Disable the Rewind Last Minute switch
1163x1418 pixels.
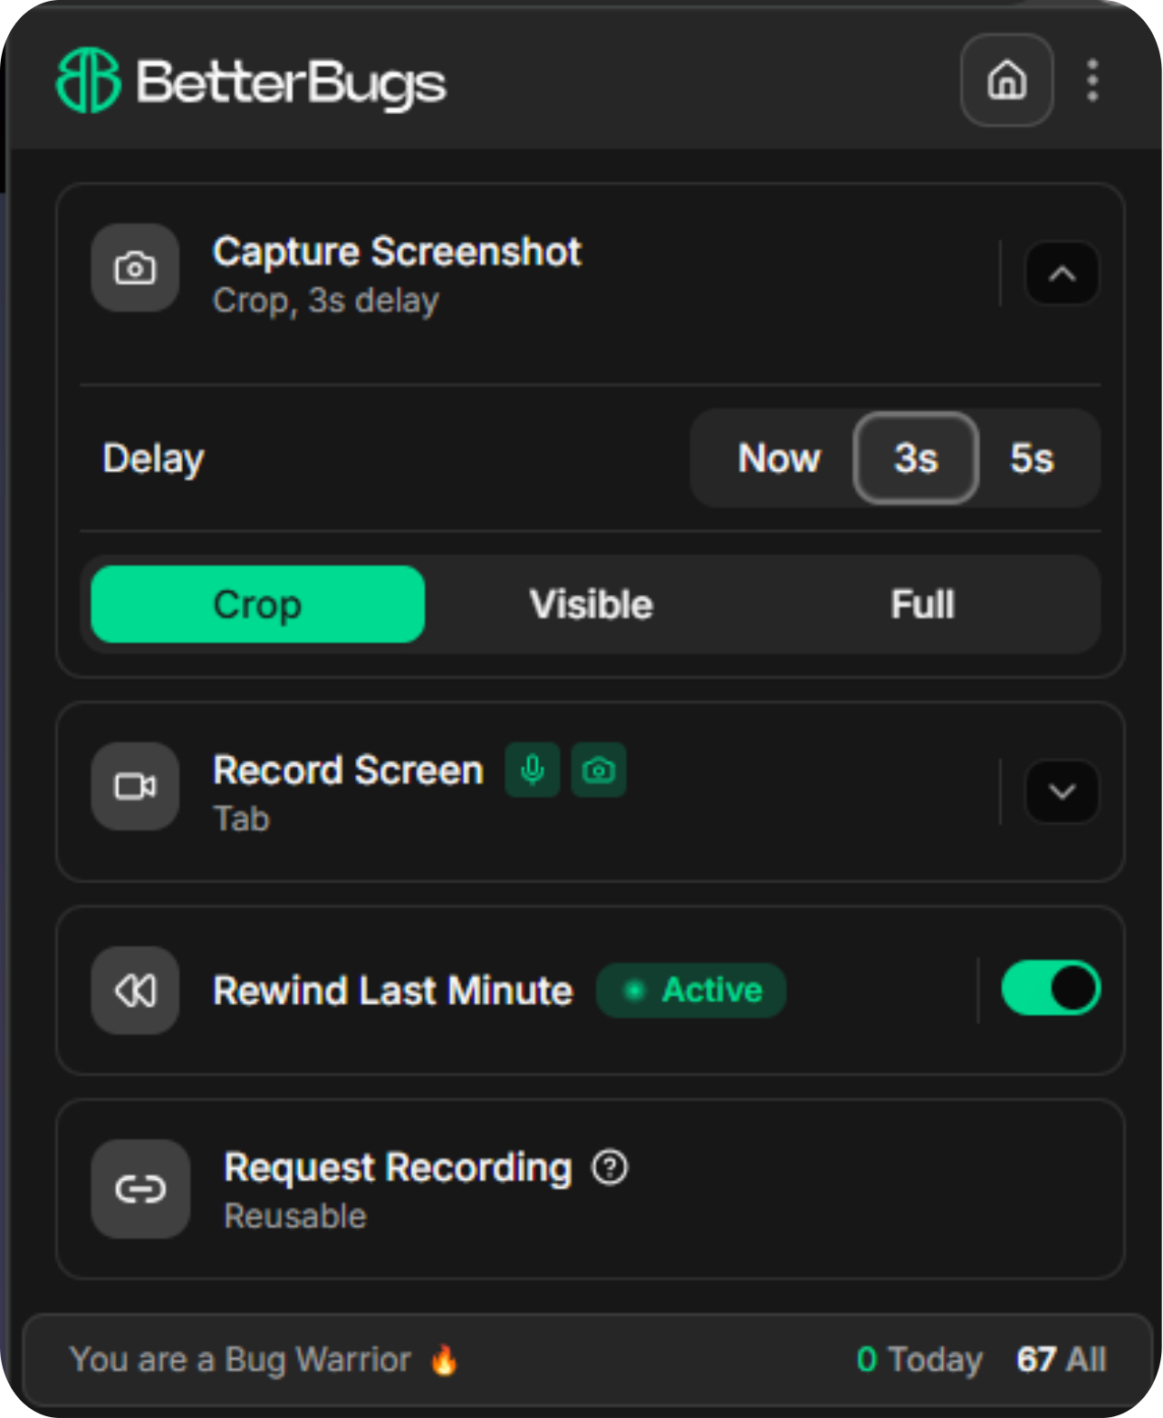pos(1051,988)
